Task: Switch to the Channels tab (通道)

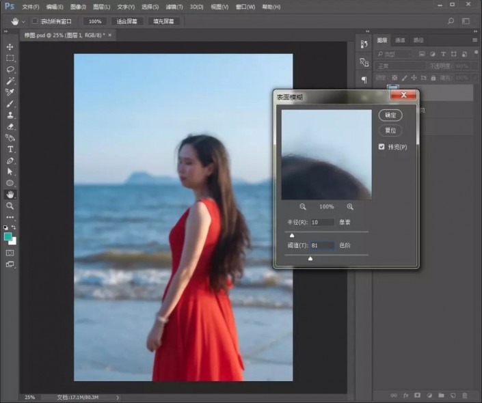Action: click(400, 40)
